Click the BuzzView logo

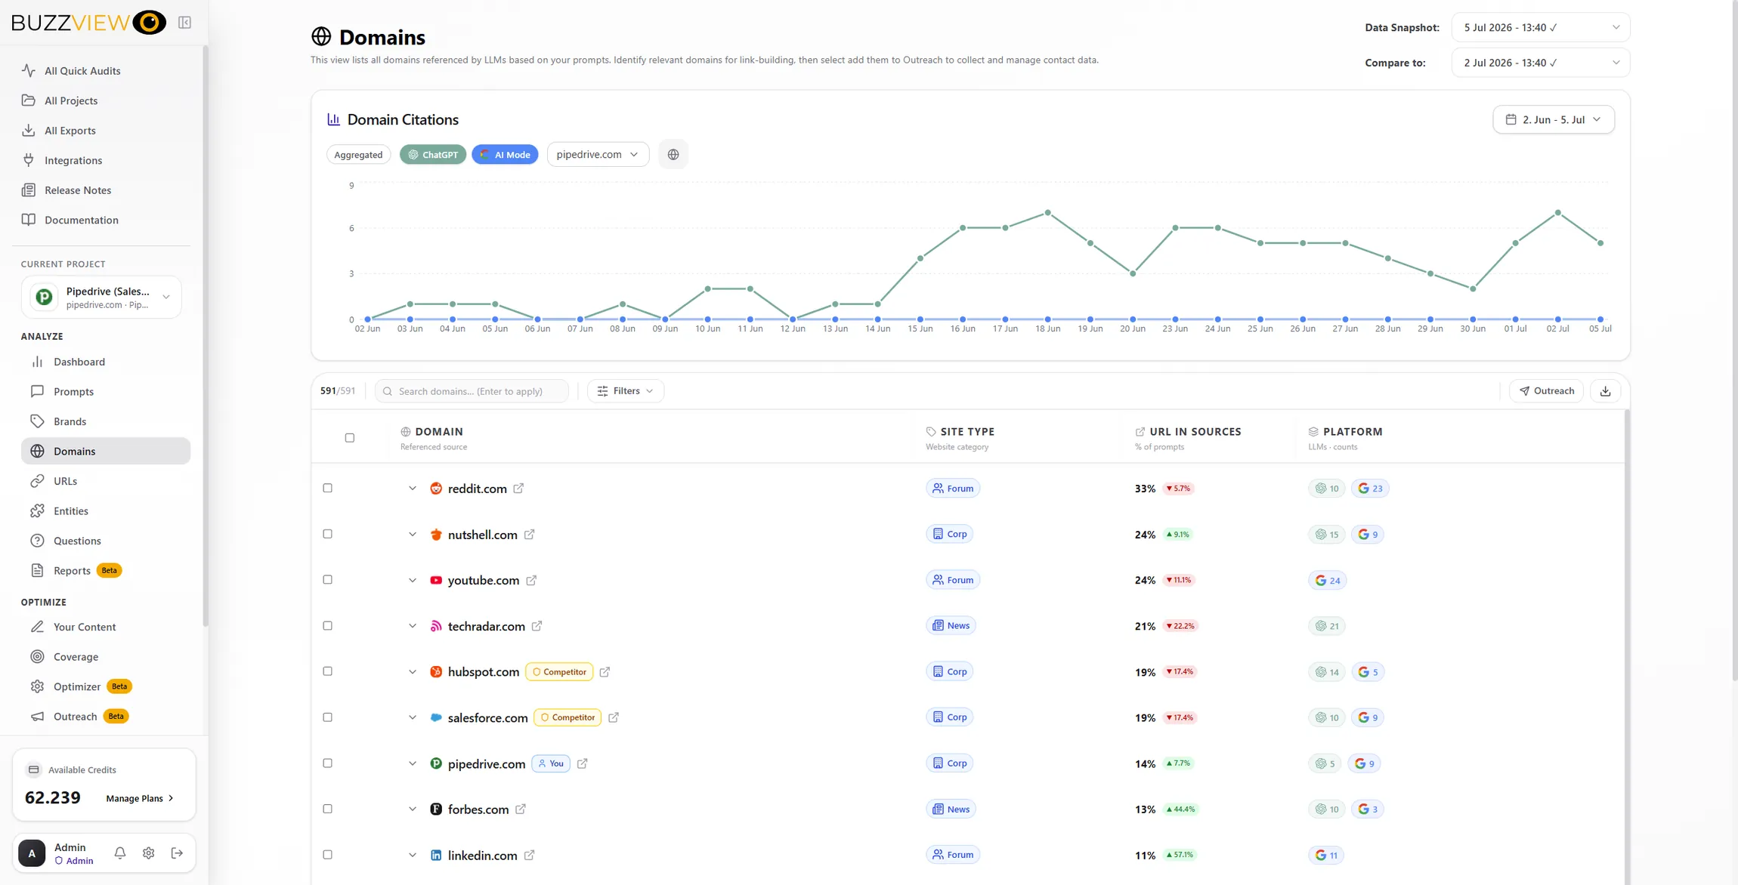(88, 23)
